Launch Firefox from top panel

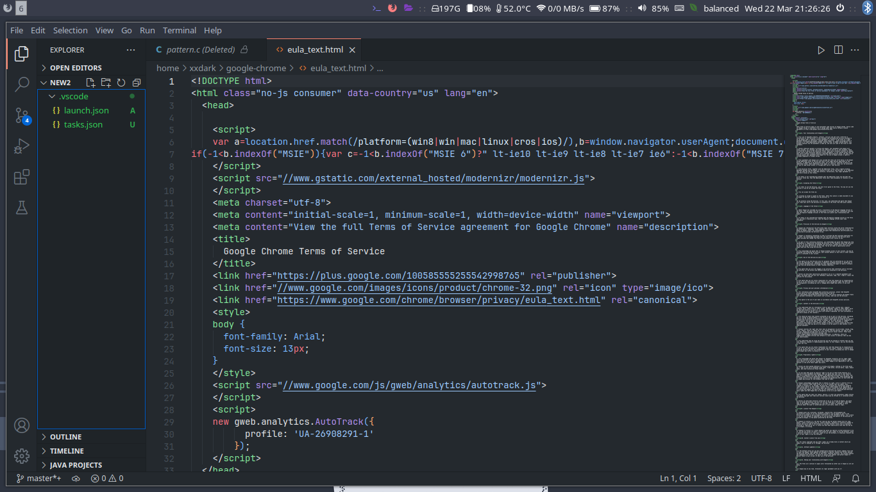(392, 8)
